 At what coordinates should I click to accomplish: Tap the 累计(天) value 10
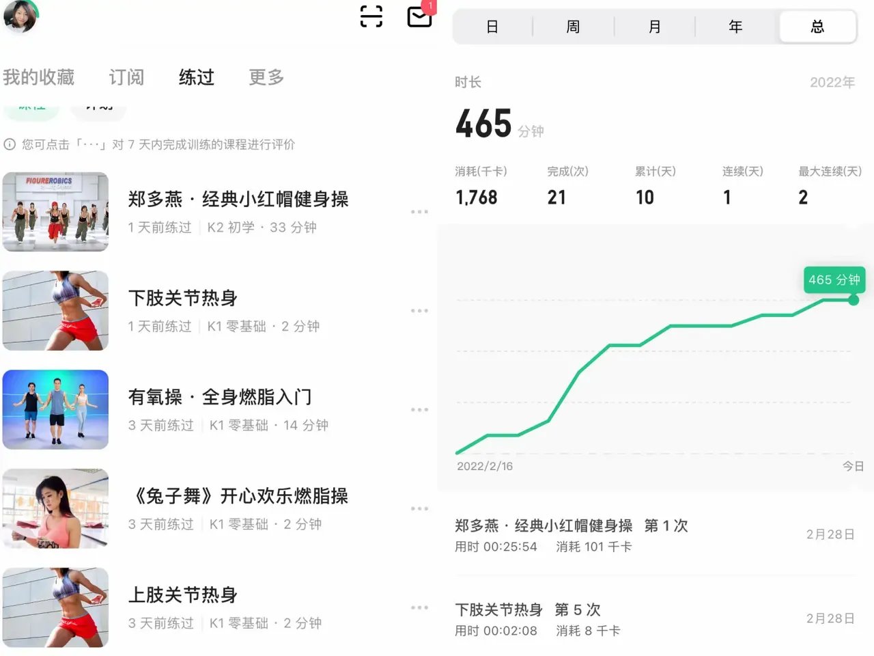point(645,197)
